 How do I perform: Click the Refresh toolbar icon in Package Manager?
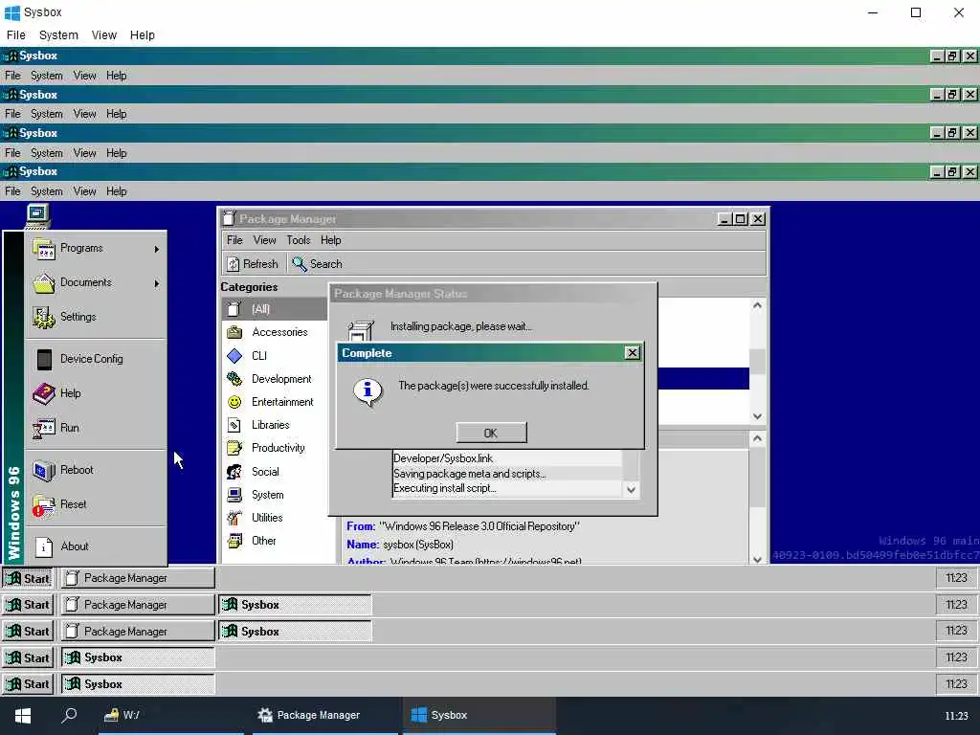tap(234, 264)
